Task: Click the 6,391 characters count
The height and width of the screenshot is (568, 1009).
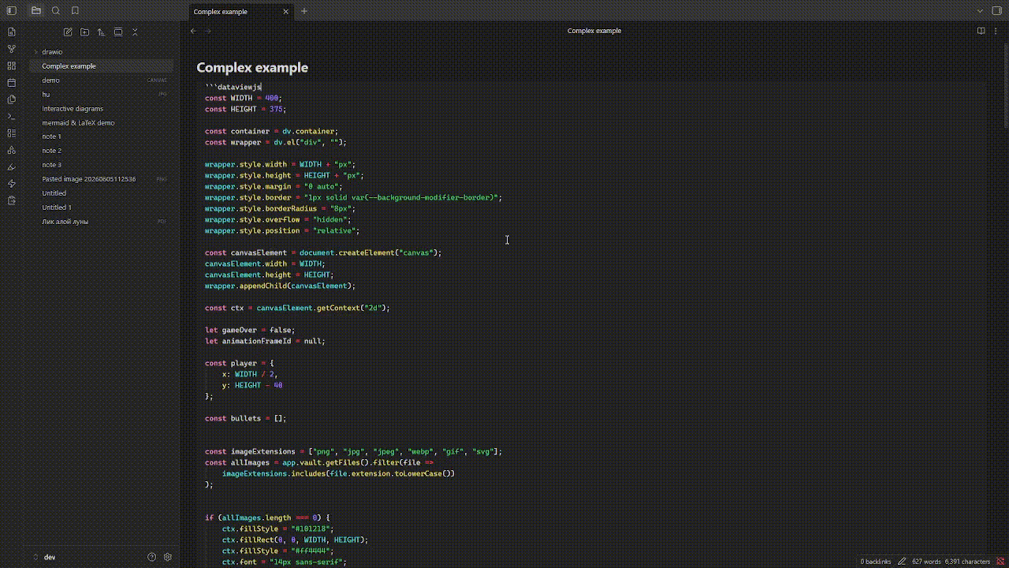Action: coord(967,562)
